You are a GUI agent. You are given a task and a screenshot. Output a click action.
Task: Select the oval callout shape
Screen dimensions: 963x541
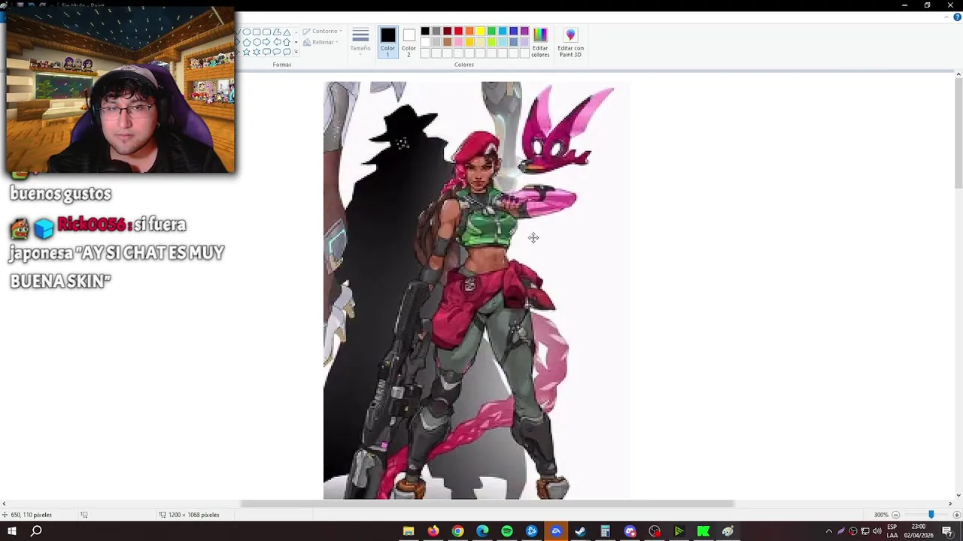click(x=277, y=52)
